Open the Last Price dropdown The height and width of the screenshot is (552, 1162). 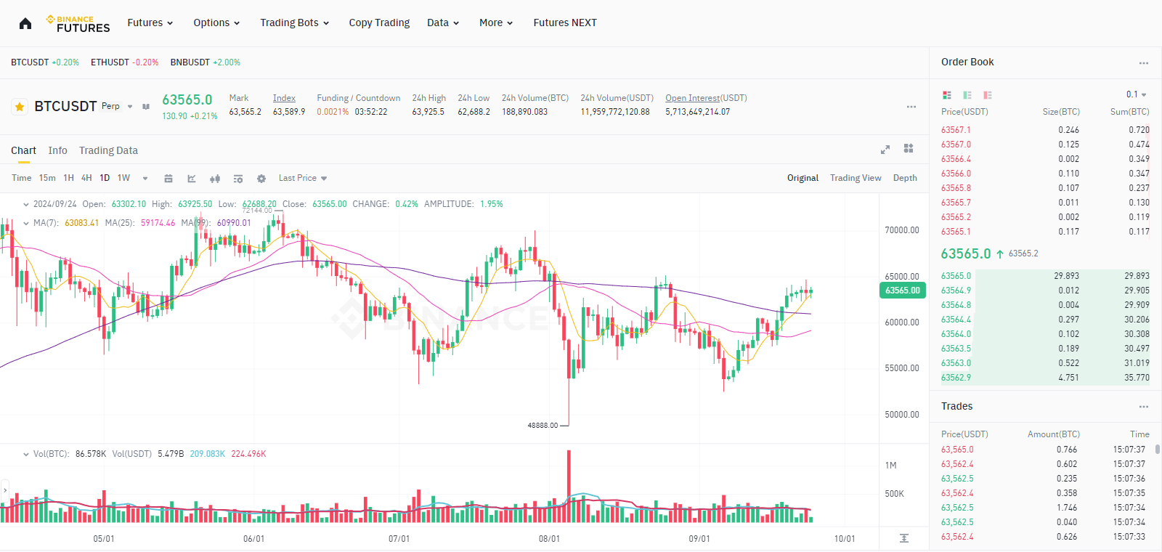pos(303,178)
